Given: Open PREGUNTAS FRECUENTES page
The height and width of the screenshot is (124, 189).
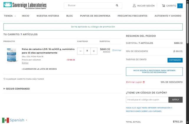Looking at the screenshot, I should [x=133, y=16].
